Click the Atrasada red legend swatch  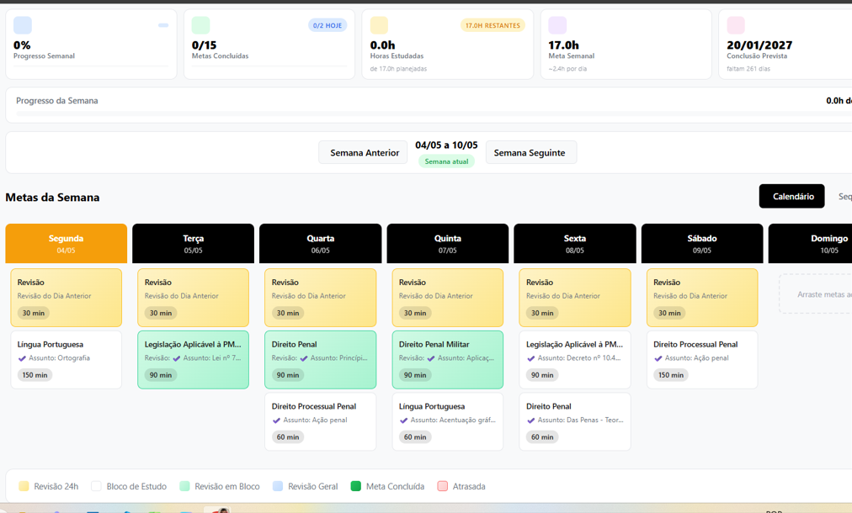click(x=442, y=486)
